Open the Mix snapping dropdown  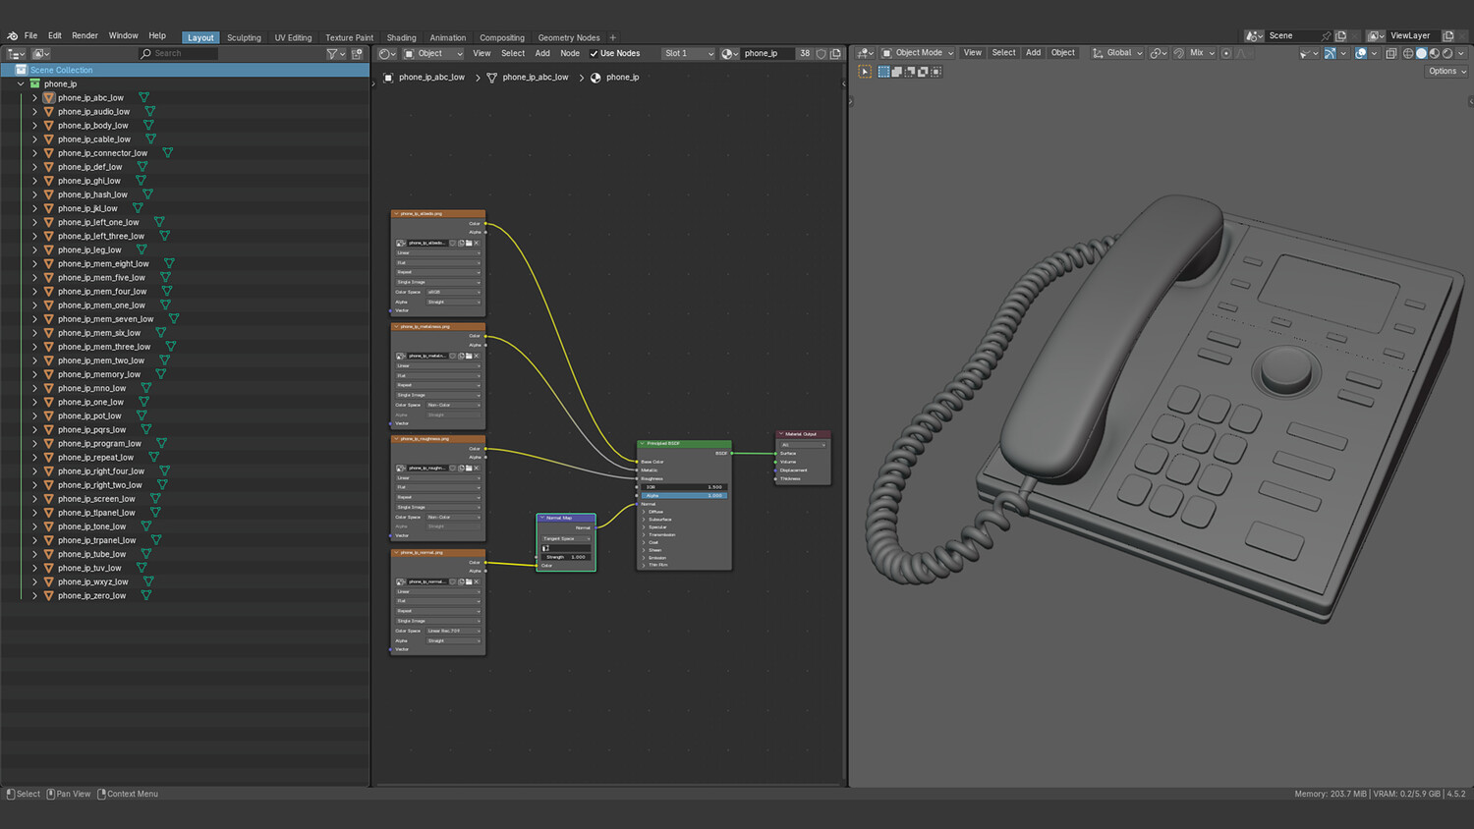coord(1202,53)
